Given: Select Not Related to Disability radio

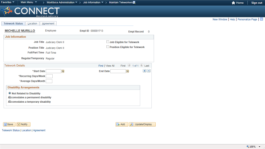Looking at the screenshot, I should (x=10, y=93).
